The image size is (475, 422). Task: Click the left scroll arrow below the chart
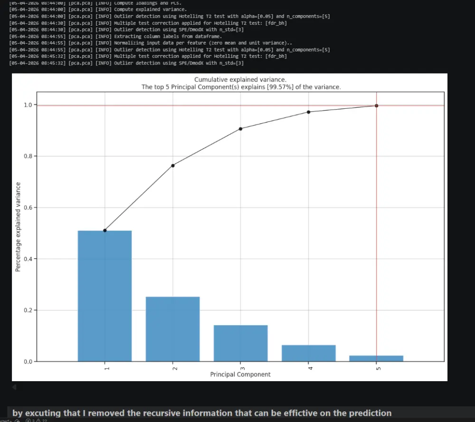[x=14, y=387]
